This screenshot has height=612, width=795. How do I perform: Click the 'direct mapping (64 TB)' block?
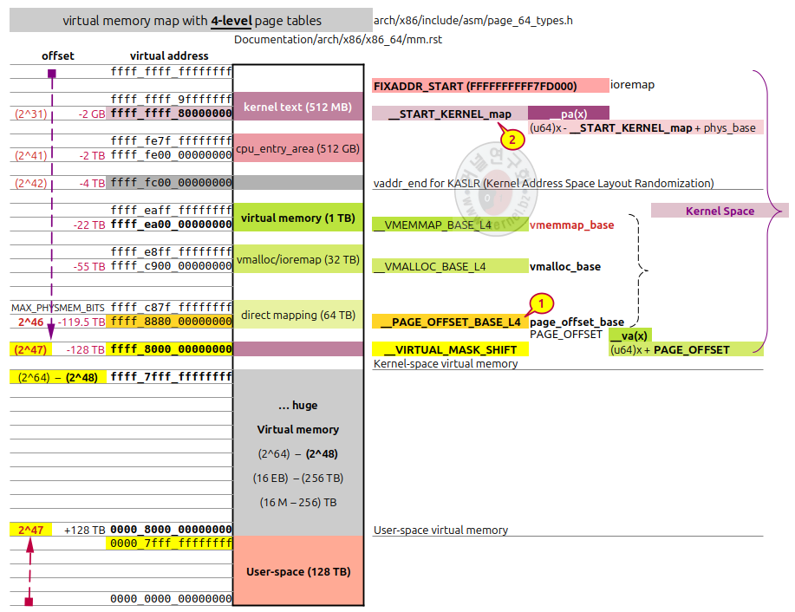point(298,315)
